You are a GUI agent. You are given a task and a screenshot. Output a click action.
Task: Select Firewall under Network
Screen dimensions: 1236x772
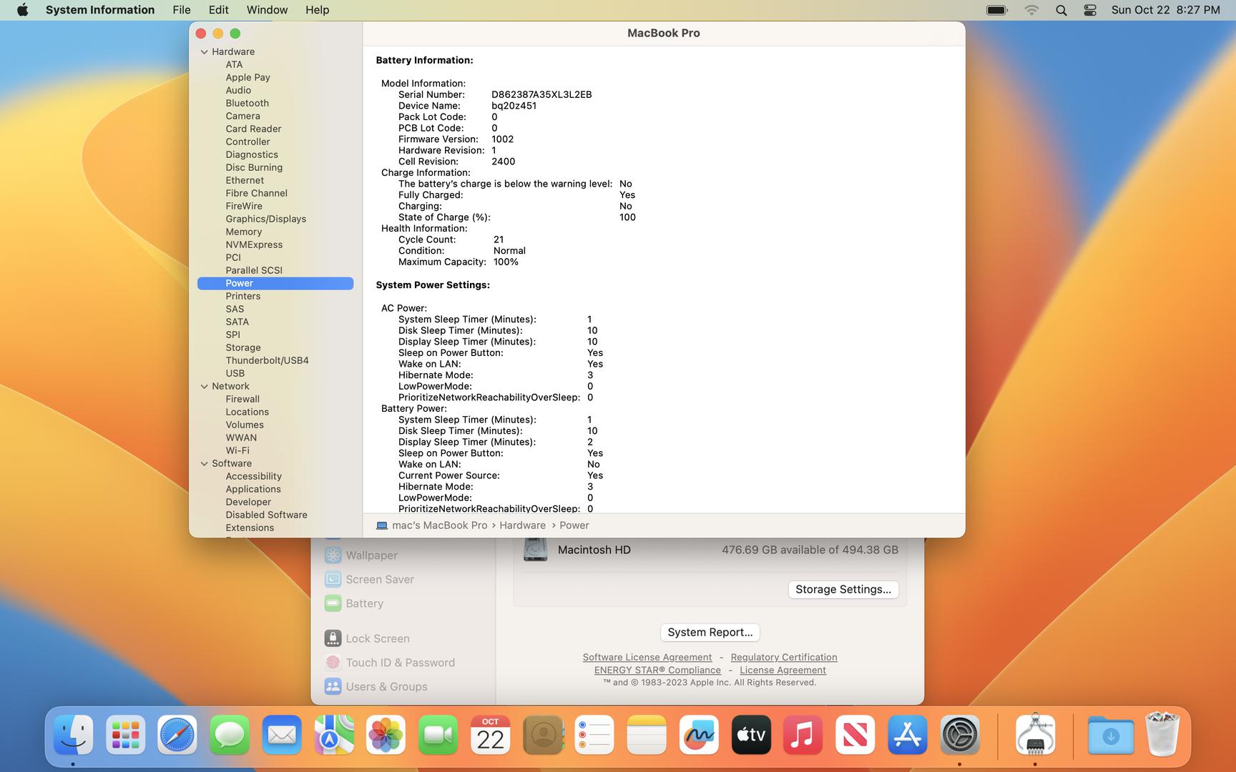click(x=242, y=399)
